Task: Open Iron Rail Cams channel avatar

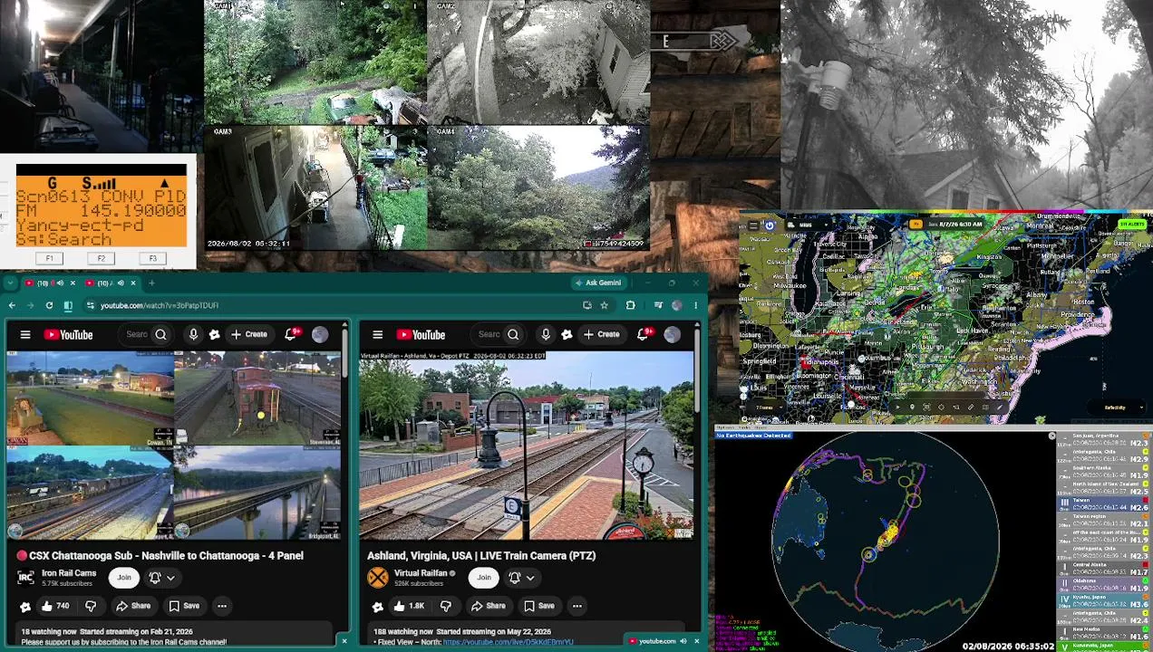Action: point(25,577)
